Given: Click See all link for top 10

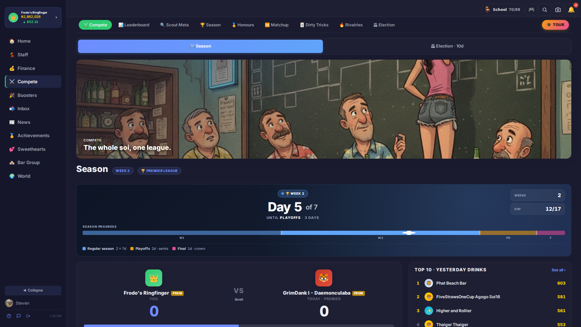Looking at the screenshot, I should coord(558,270).
